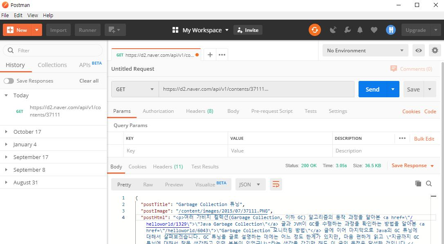Open the user avatar menu
444x244 pixels.
coord(391,30)
